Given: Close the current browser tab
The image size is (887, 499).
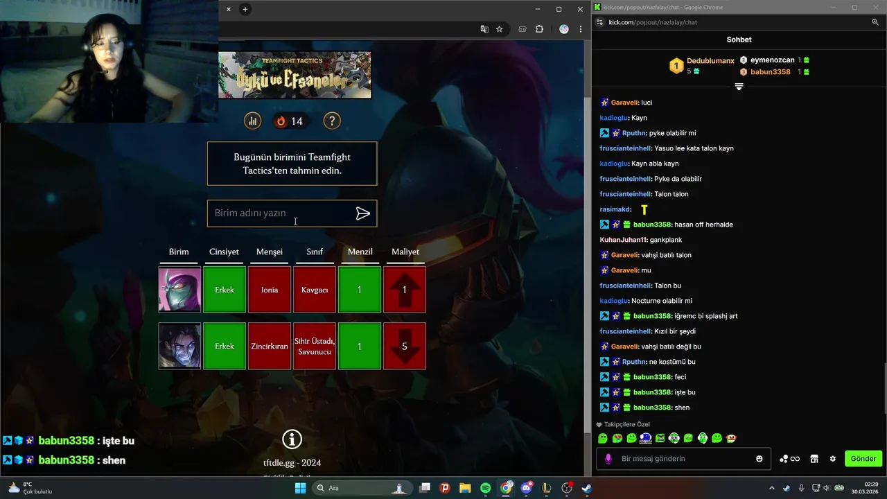Looking at the screenshot, I should [x=228, y=9].
